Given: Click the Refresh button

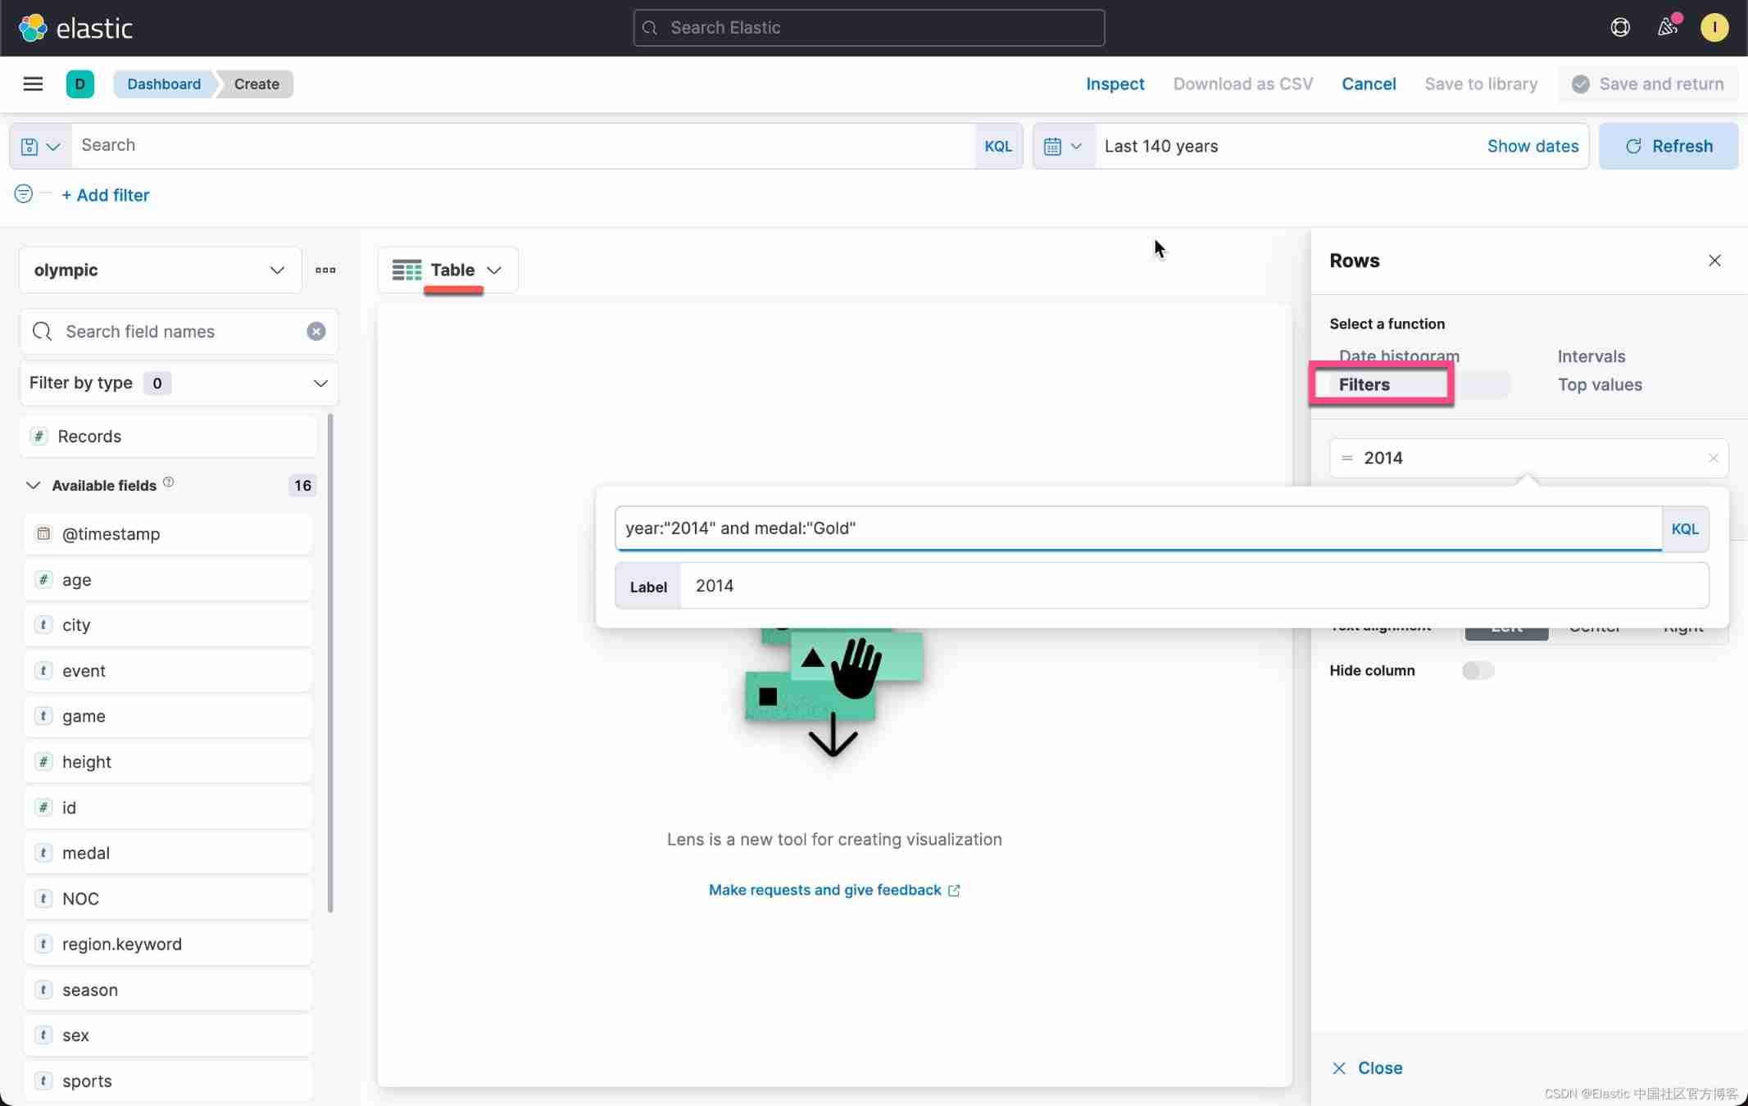Looking at the screenshot, I should 1668,146.
